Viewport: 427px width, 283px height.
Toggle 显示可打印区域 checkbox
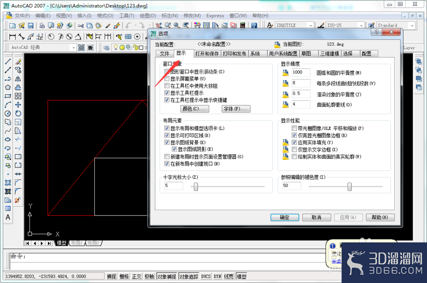pos(167,135)
